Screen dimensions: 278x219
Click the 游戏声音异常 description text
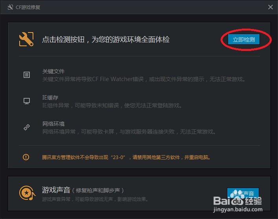[x=95, y=199]
